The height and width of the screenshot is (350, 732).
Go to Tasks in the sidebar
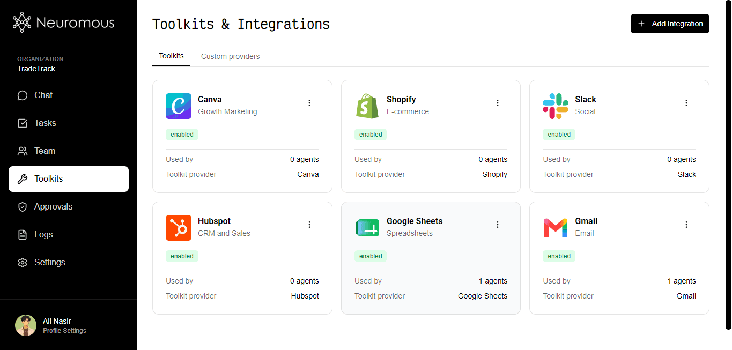point(69,123)
